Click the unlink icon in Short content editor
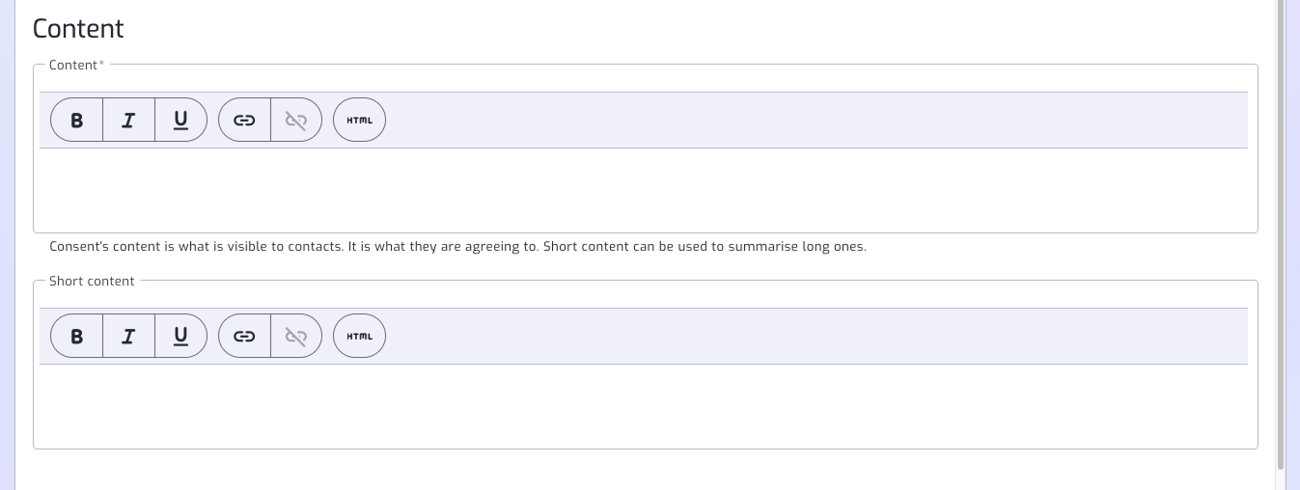Image resolution: width=1300 pixels, height=490 pixels. pyautogui.click(x=296, y=336)
